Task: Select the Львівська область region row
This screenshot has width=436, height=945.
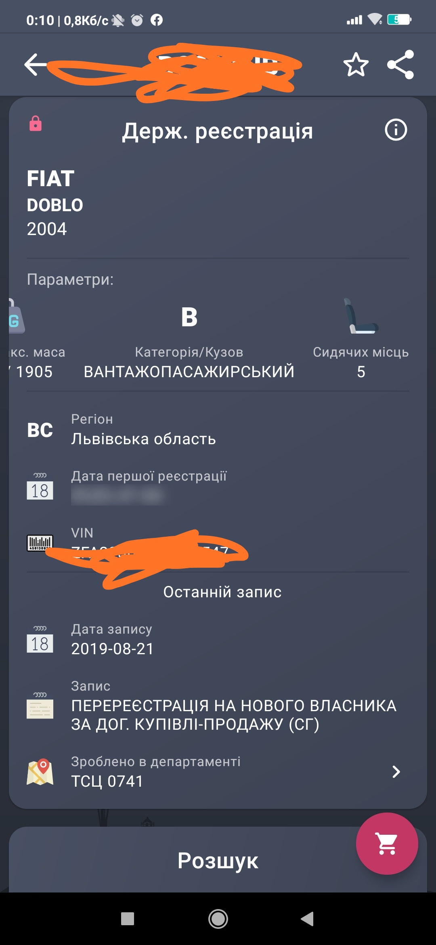Action: 218,429
